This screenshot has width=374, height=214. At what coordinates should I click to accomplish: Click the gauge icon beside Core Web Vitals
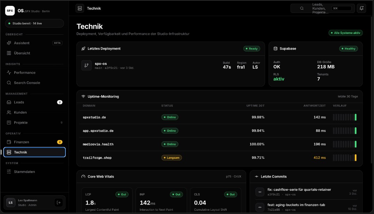point(83,176)
